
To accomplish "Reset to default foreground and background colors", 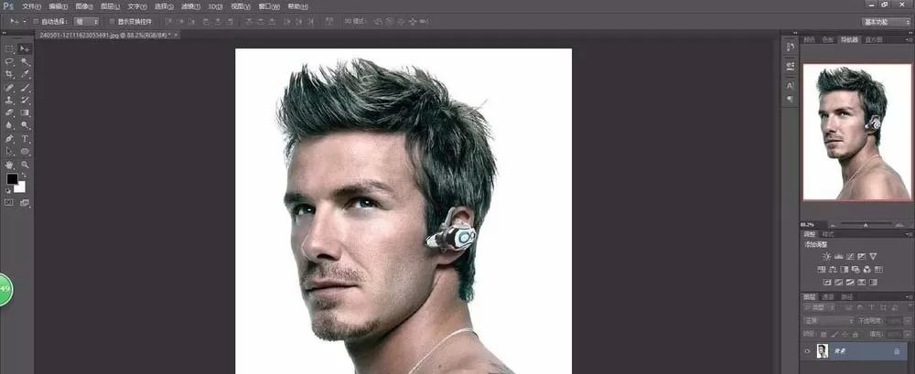I will point(7,191).
